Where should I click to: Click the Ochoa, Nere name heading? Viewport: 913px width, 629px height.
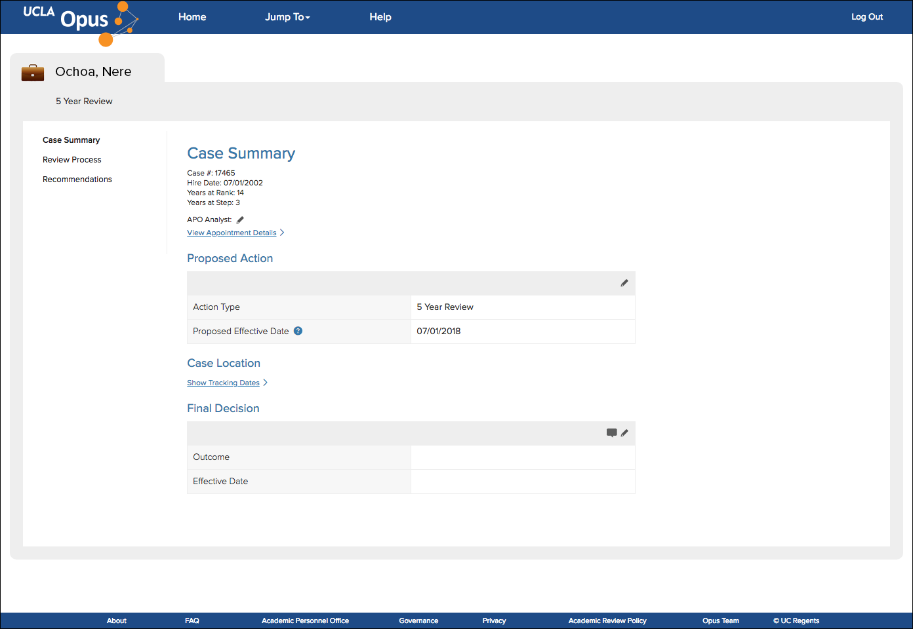pyautogui.click(x=93, y=71)
